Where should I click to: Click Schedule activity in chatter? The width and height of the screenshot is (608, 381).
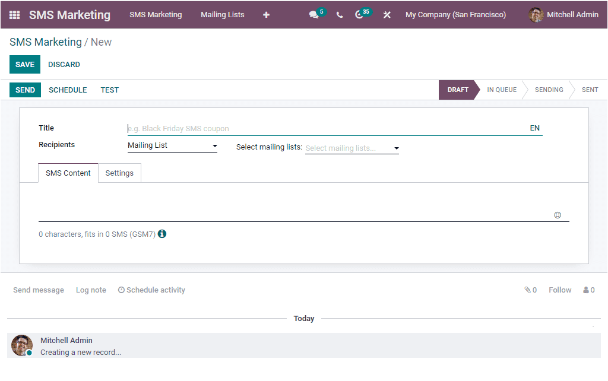pos(151,290)
